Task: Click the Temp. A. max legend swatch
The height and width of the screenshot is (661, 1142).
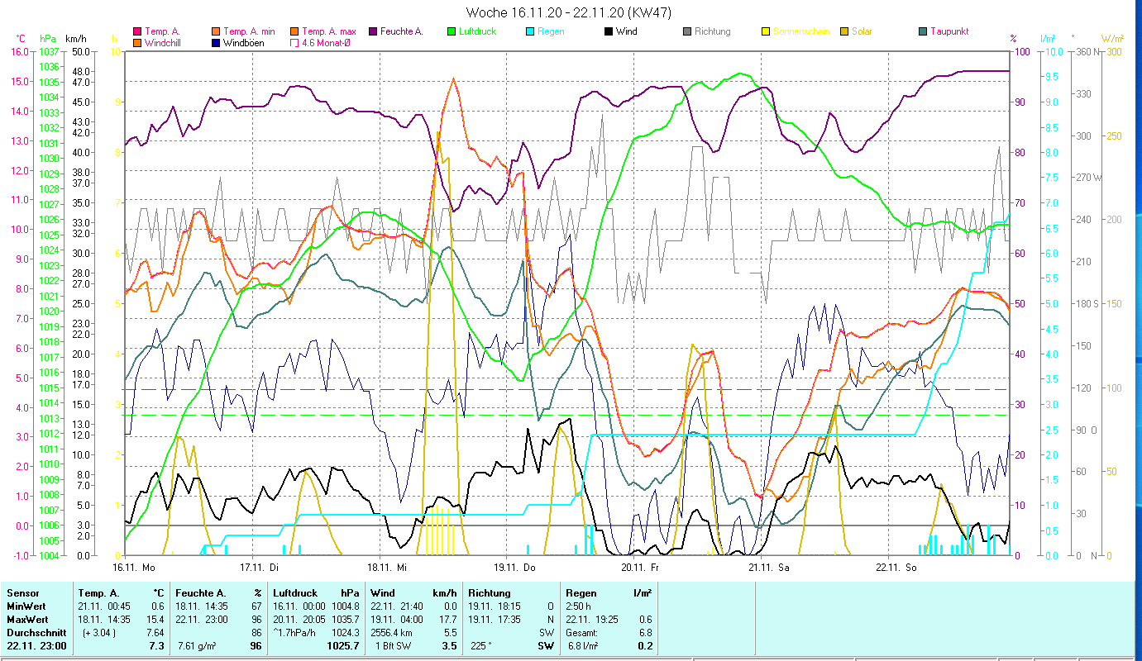Action: click(294, 31)
